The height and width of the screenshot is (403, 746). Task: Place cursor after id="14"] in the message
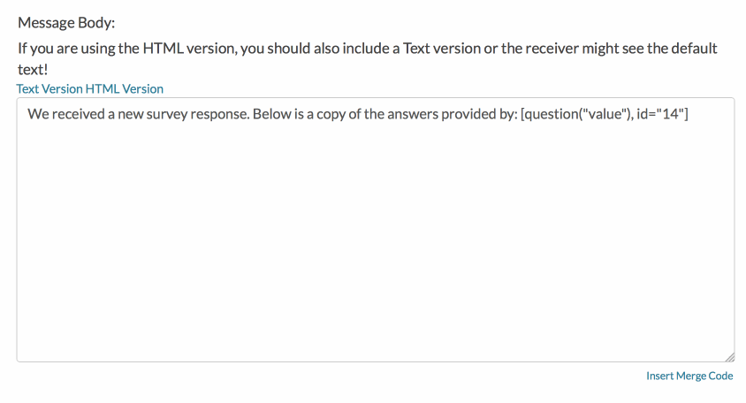(689, 114)
